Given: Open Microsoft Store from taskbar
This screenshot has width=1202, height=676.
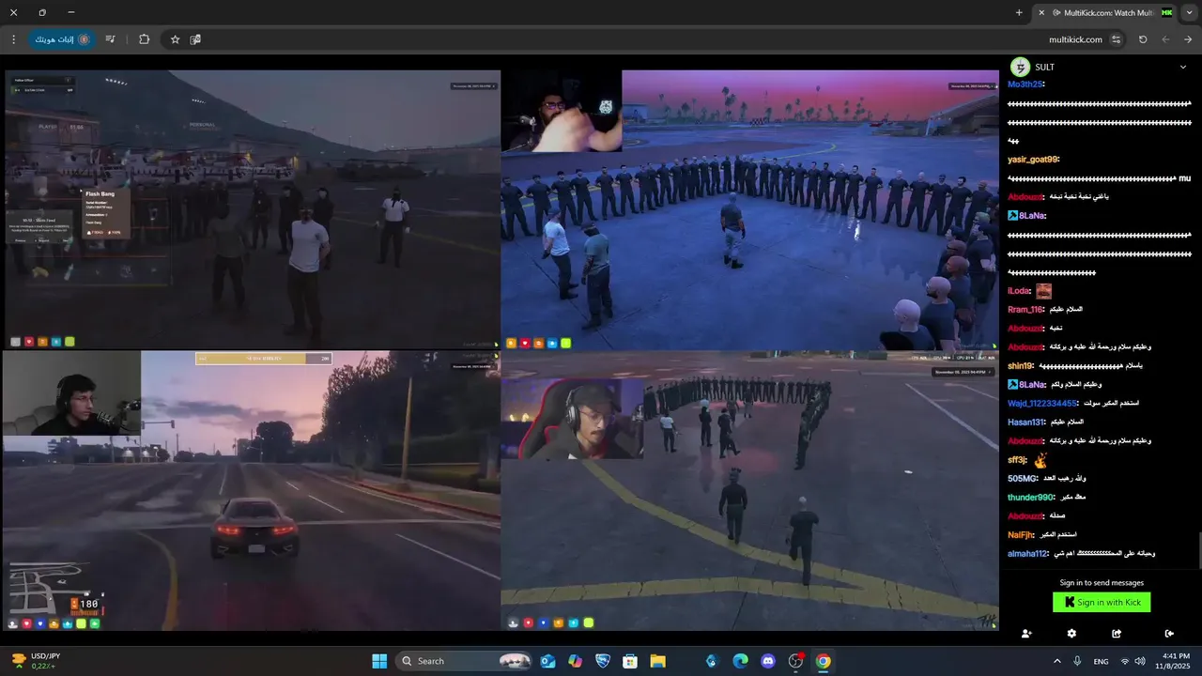Looking at the screenshot, I should (x=630, y=661).
